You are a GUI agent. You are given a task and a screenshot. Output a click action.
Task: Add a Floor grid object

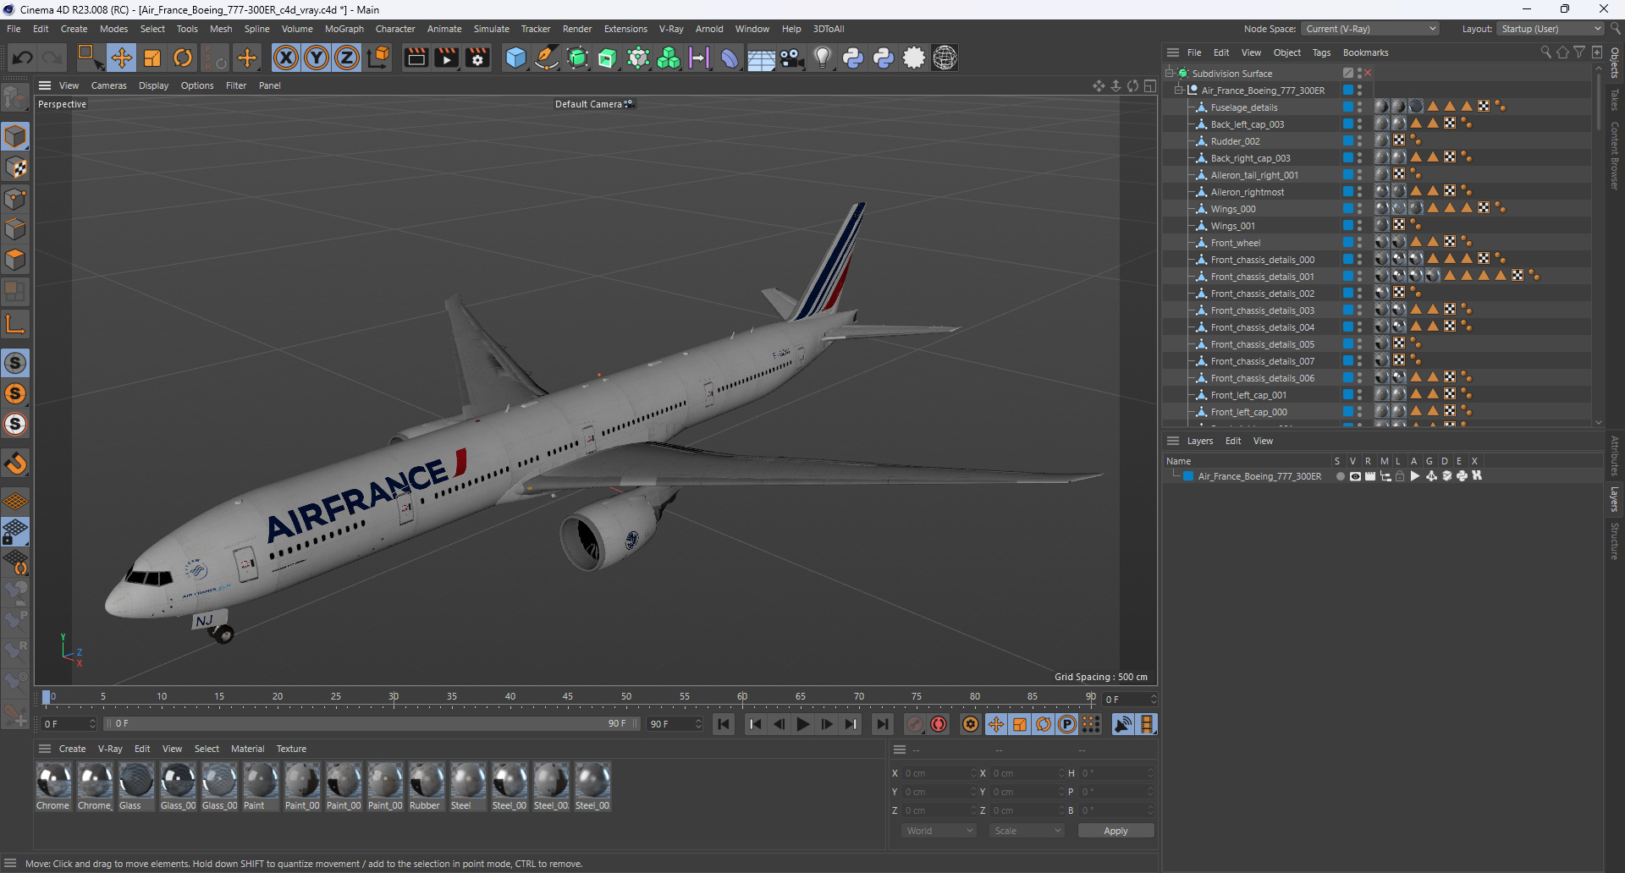761,58
